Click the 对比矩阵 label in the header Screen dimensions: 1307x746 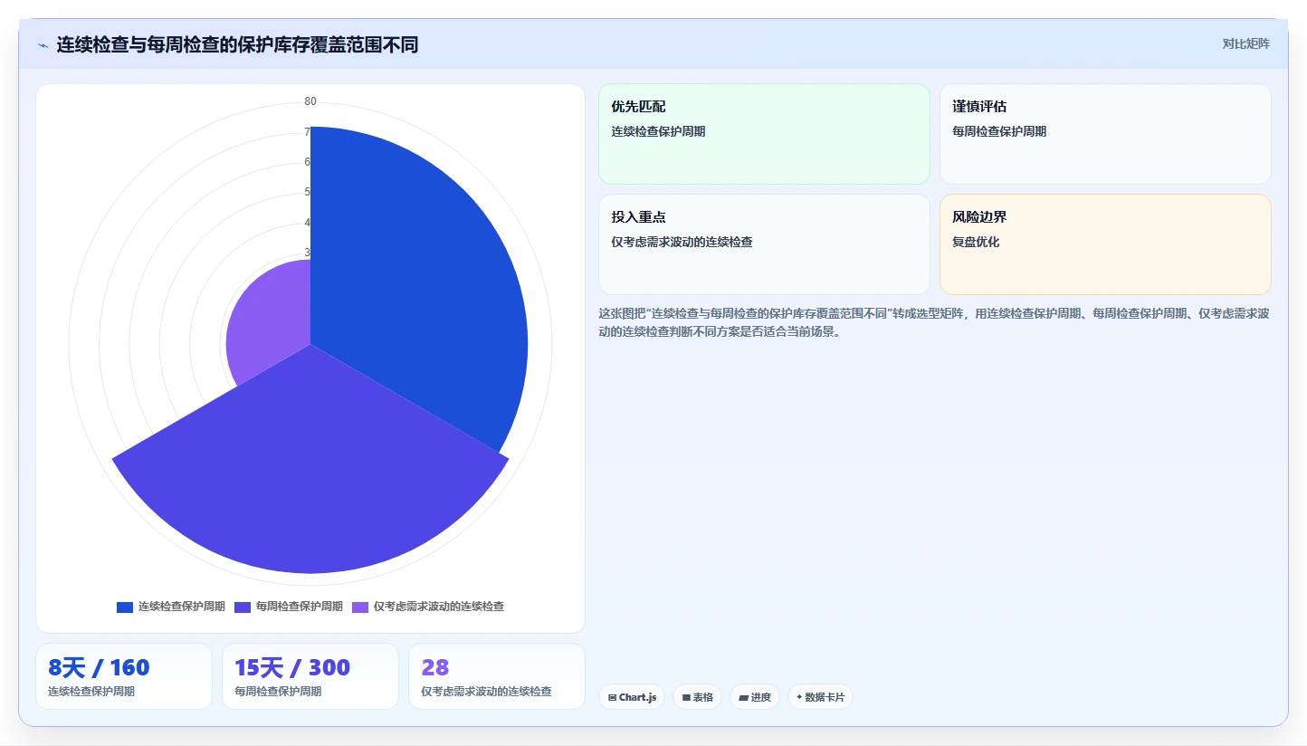coord(1245,43)
